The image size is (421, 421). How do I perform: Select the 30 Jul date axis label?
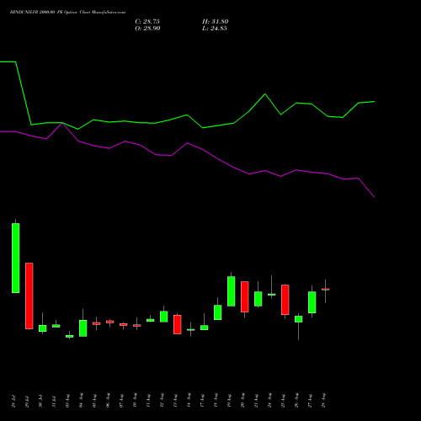pyautogui.click(x=40, y=401)
